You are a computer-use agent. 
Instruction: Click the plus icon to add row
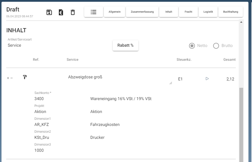point(8,78)
